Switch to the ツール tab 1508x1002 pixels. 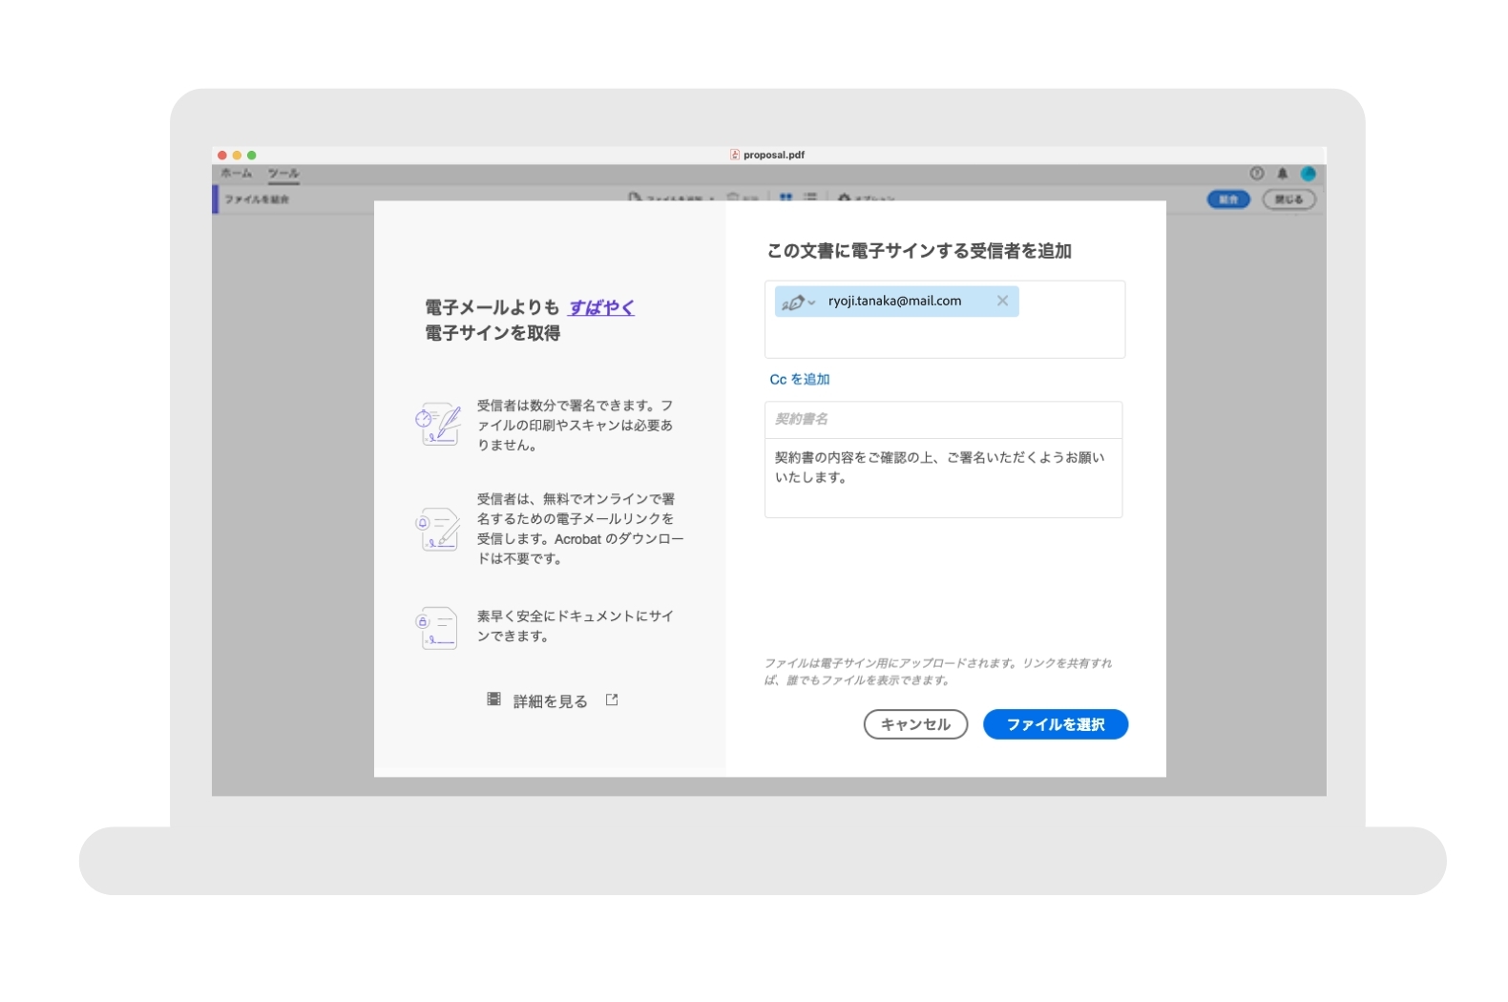(283, 174)
